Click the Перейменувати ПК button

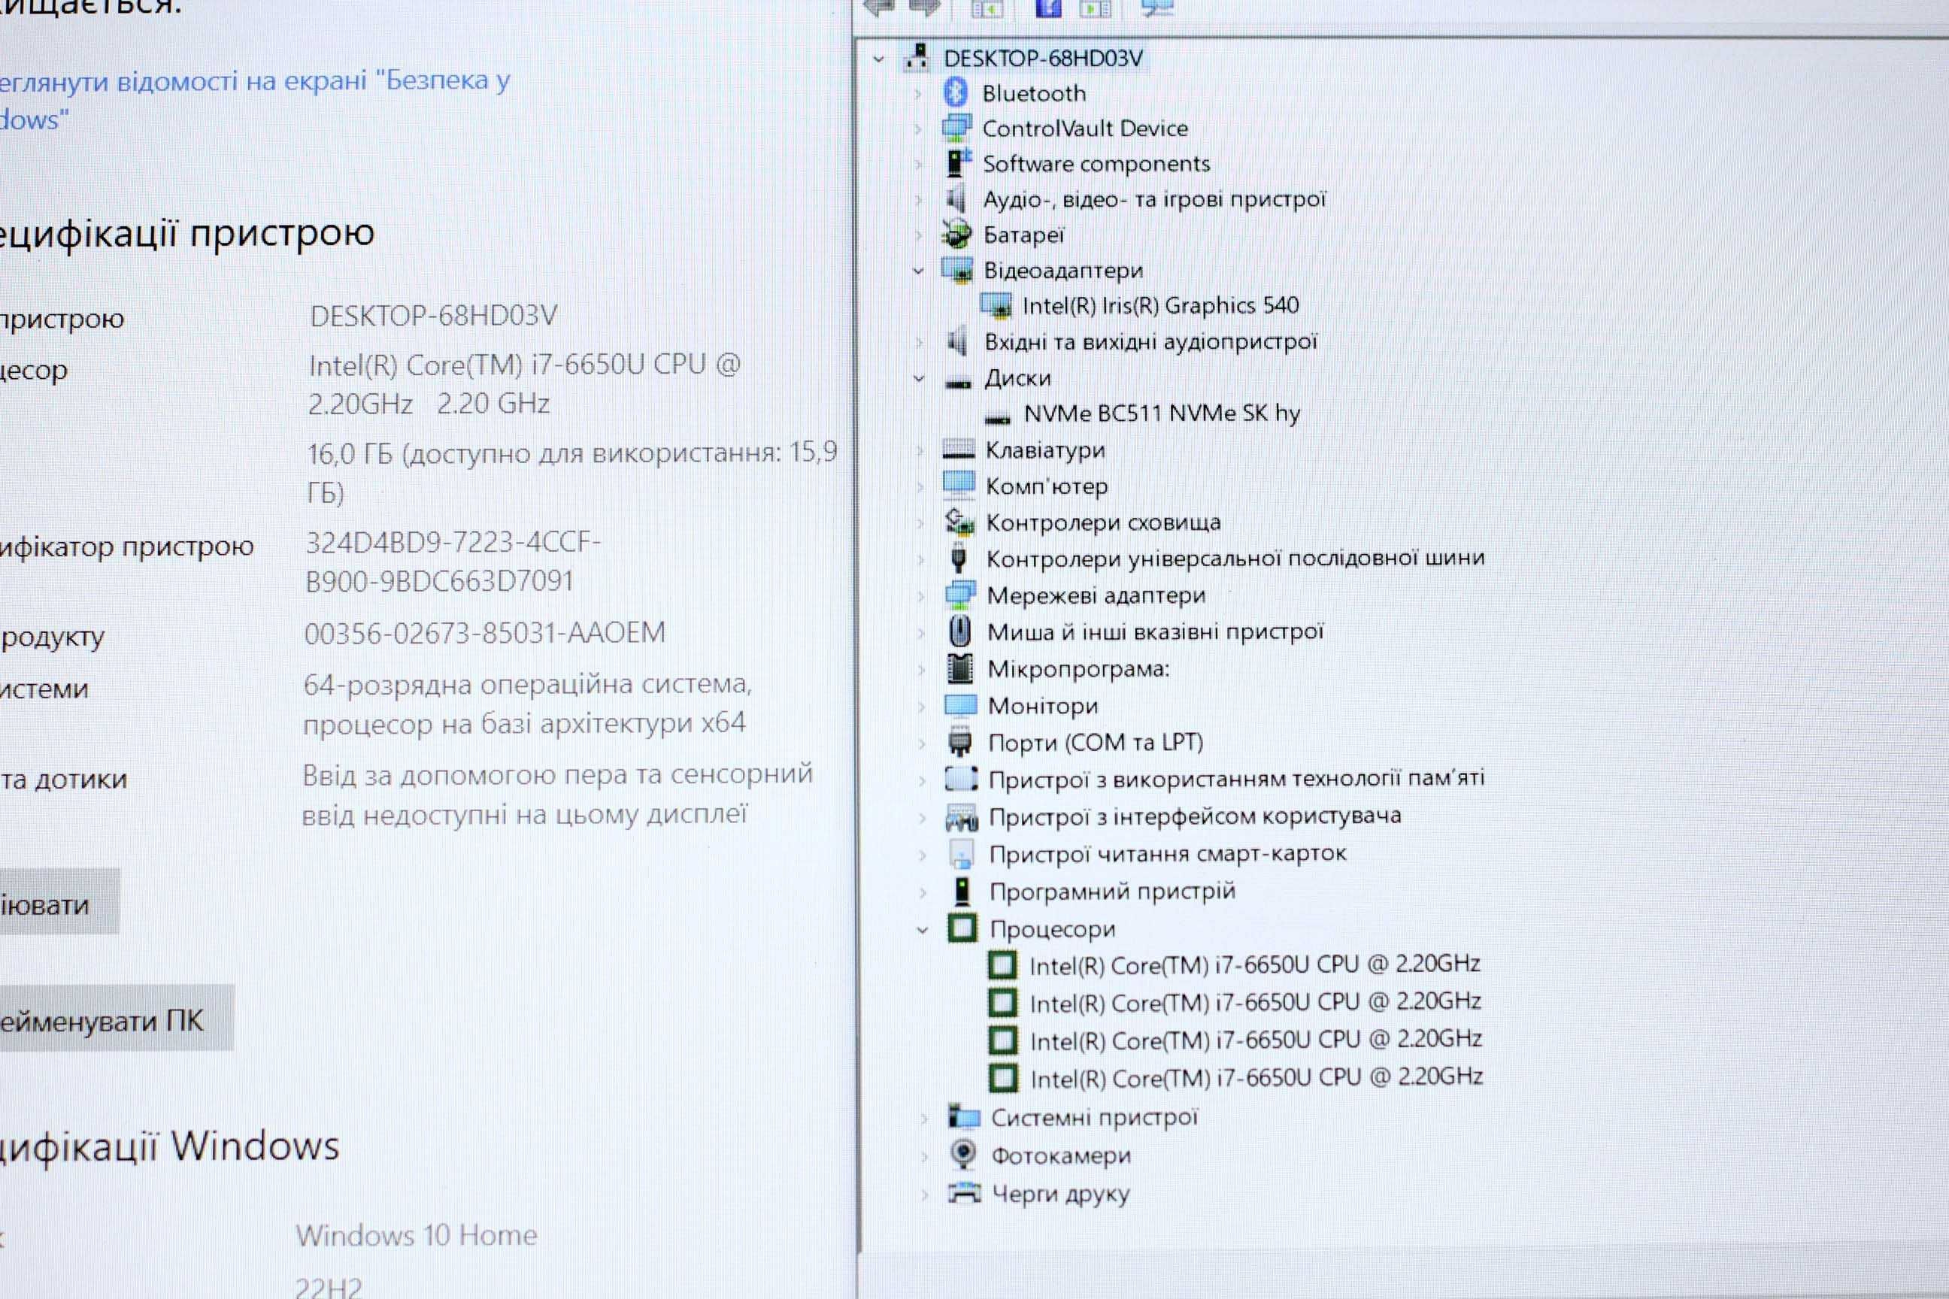pyautogui.click(x=116, y=1019)
